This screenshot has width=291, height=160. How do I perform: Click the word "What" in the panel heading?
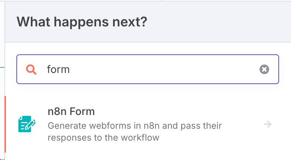tap(33, 22)
